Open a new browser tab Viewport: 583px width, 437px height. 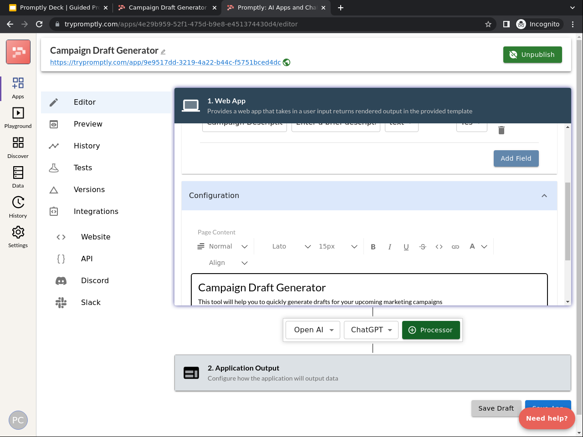click(341, 8)
